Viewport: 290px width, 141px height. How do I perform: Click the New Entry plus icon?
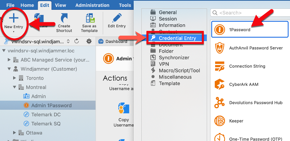click(14, 18)
